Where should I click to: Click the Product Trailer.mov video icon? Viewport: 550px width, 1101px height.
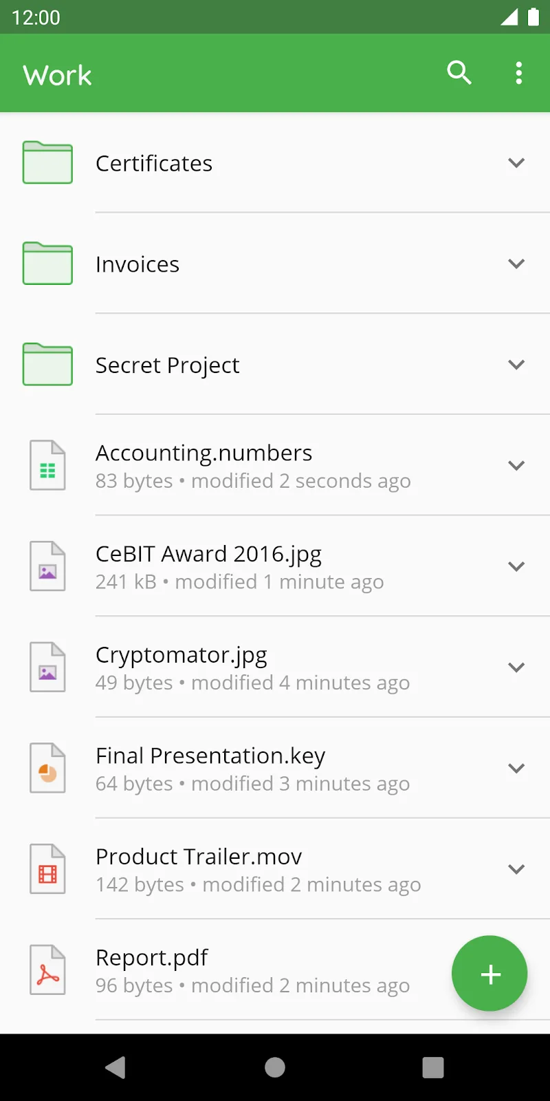[47, 870]
